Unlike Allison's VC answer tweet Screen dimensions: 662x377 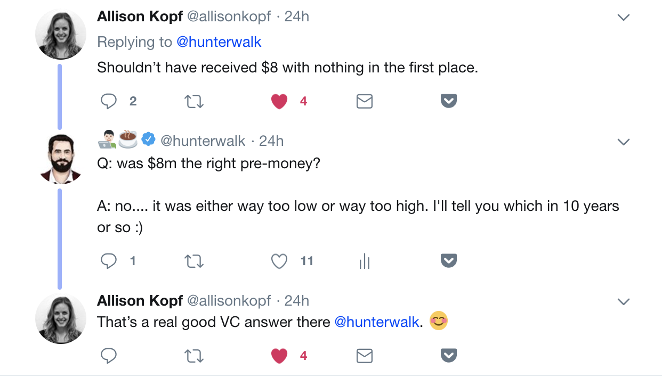(279, 356)
